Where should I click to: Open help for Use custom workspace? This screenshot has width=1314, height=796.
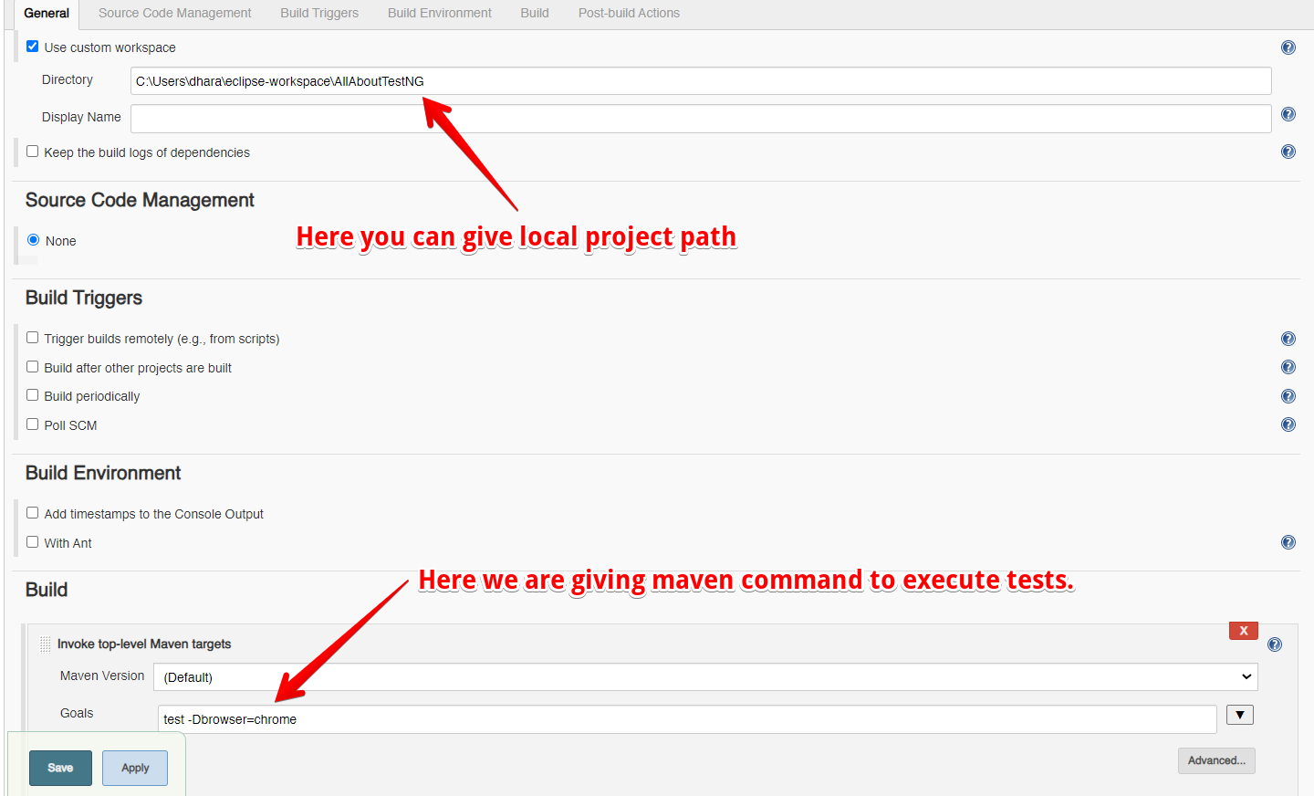[1288, 47]
